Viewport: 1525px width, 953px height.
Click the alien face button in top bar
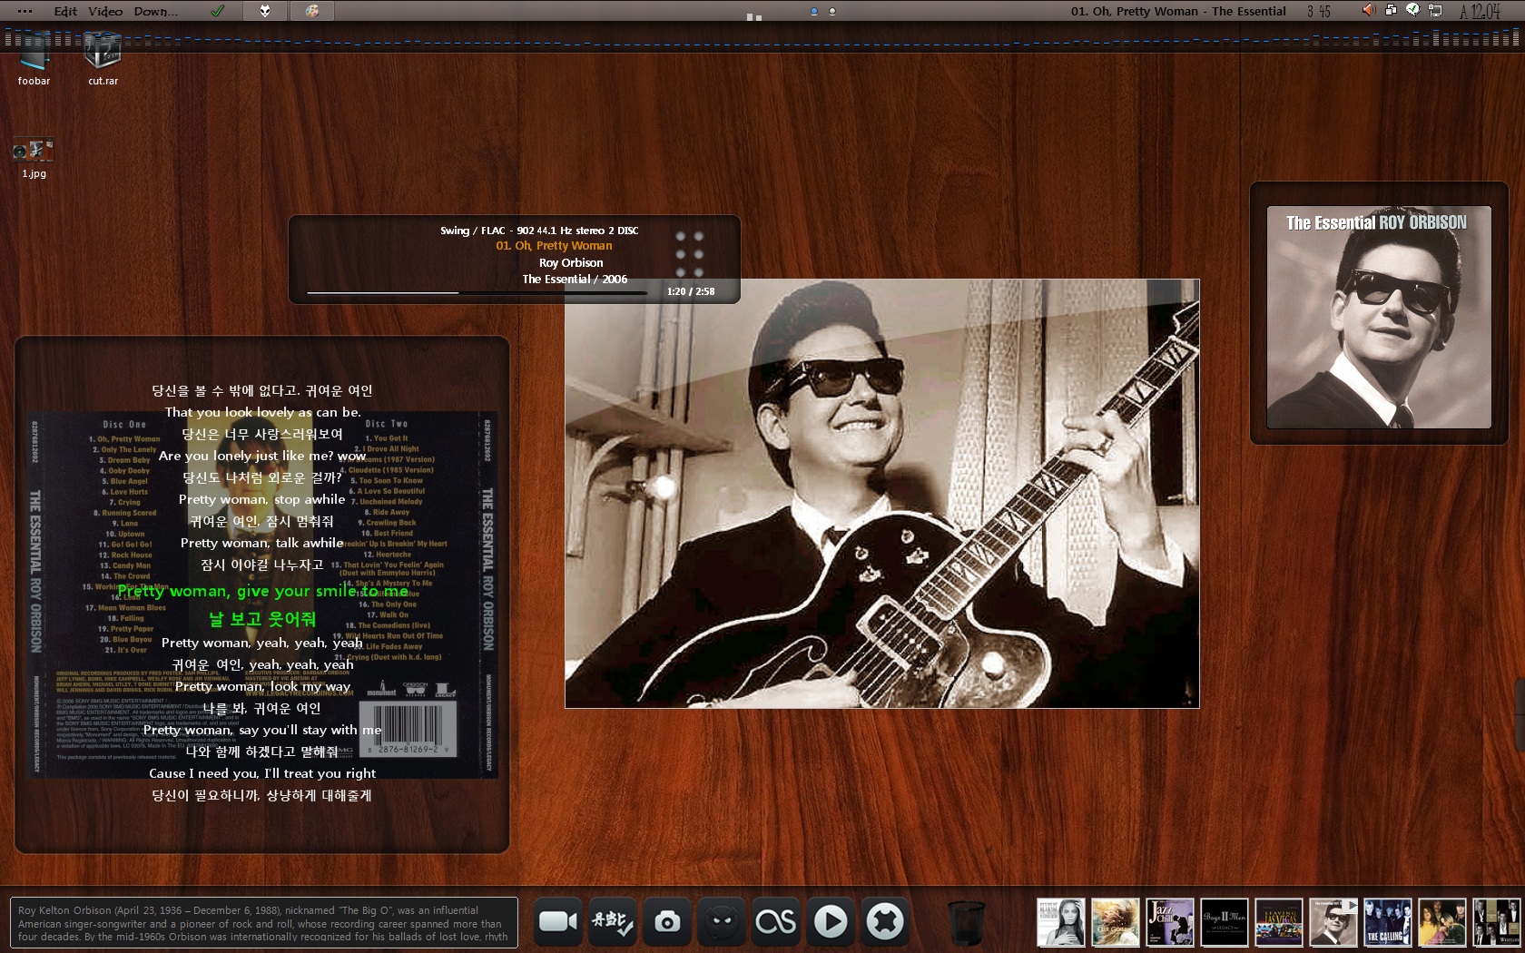[264, 11]
